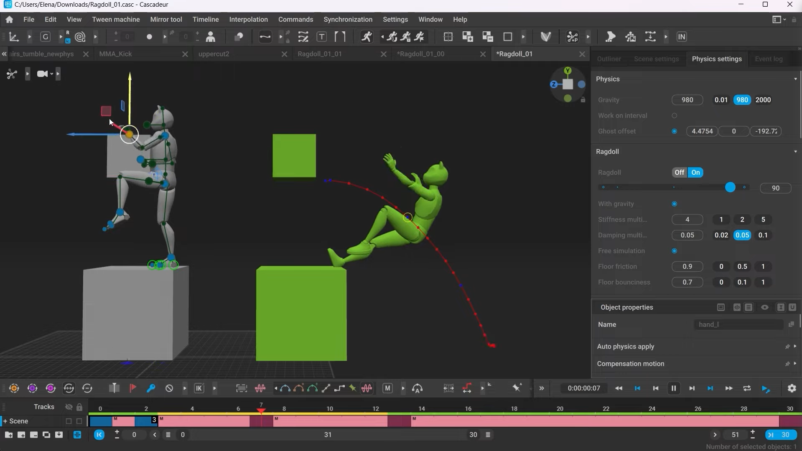Image resolution: width=802 pixels, height=451 pixels.
Task: Toggle Tracks visibility eye icon
Action: tap(69, 407)
